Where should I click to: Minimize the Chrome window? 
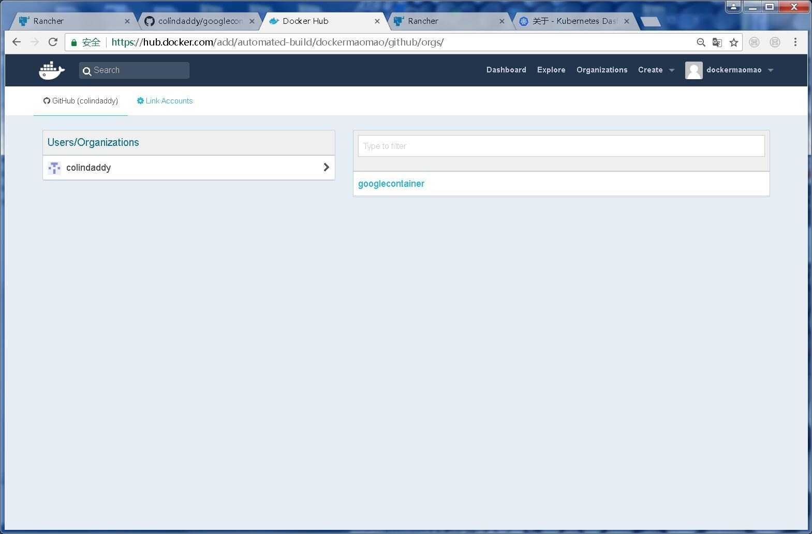click(x=752, y=7)
